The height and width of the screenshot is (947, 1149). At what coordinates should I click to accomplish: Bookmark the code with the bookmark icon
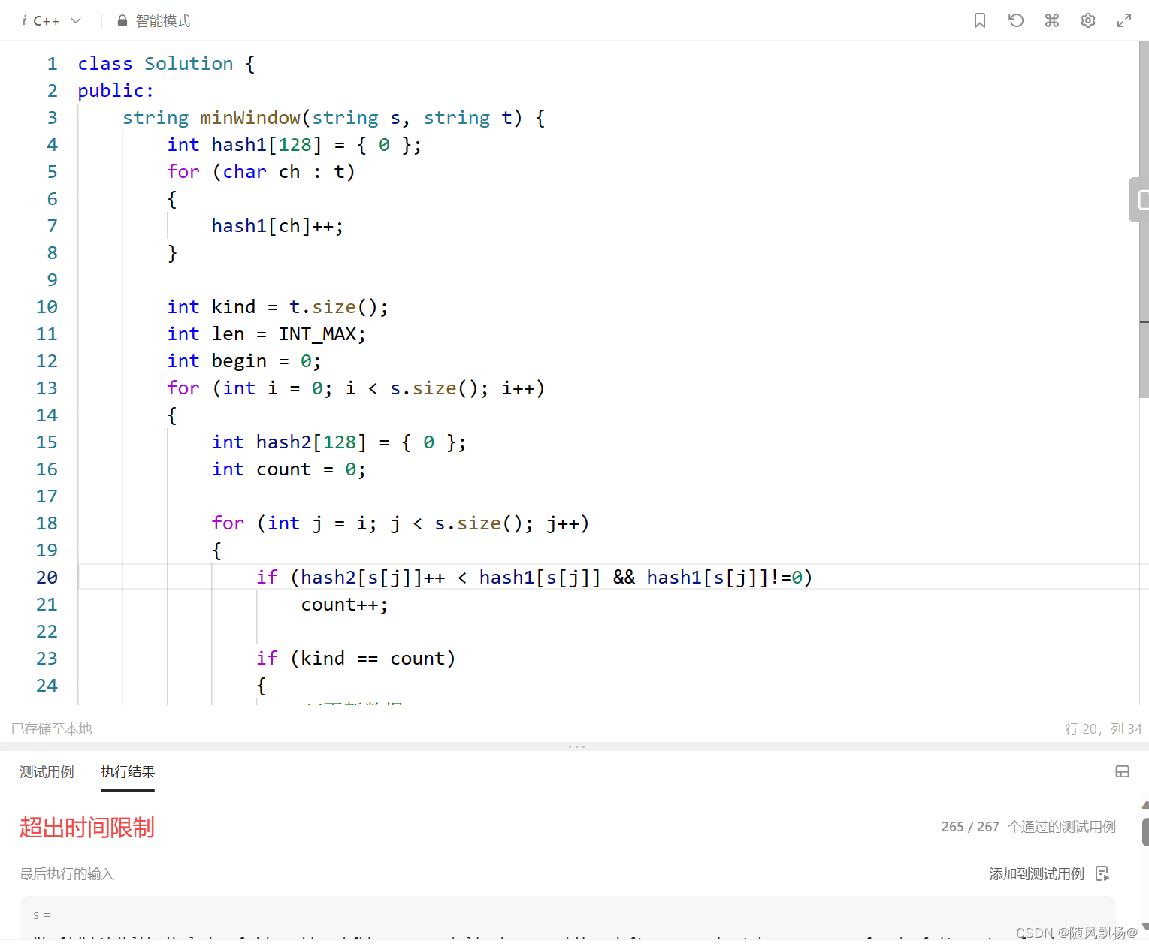click(x=980, y=20)
